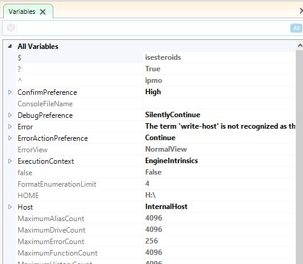Click the vertical scrollbar track
The width and height of the screenshot is (303, 264).
[299, 157]
